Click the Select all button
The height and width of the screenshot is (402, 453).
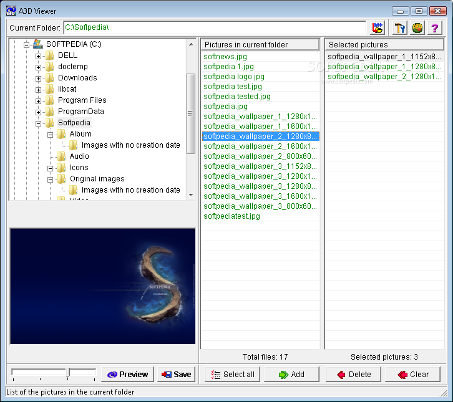point(232,375)
